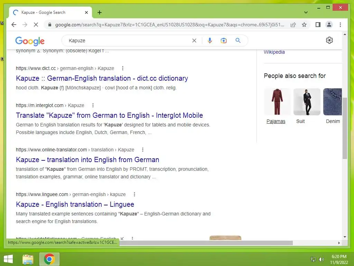Bookmark this page with the star icon
Screen dimensions: 354x266
click(x=304, y=25)
